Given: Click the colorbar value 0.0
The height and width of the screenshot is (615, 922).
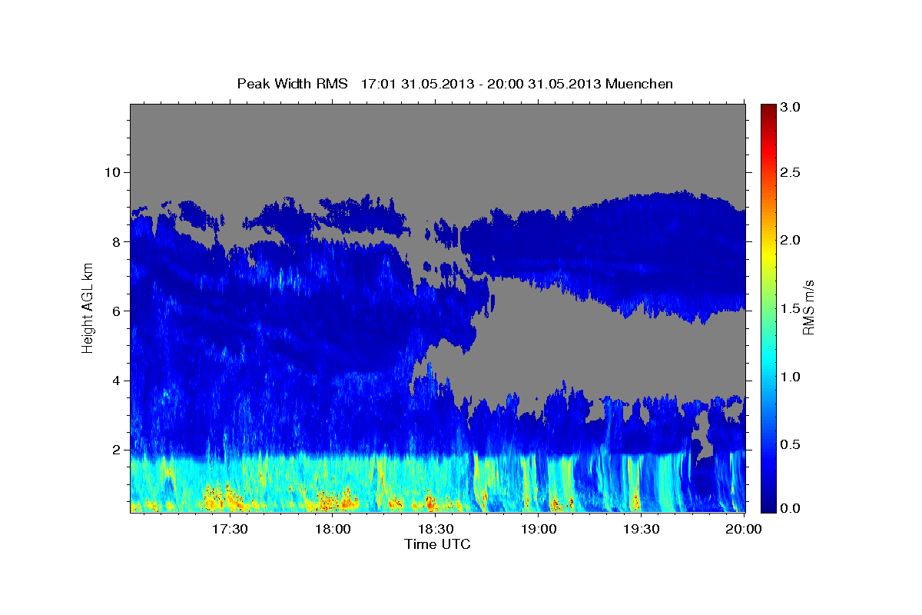Looking at the screenshot, I should coord(791,507).
